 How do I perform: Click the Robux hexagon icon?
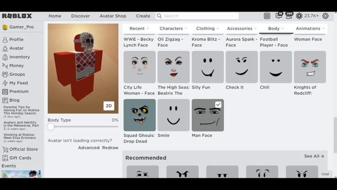(x=299, y=16)
